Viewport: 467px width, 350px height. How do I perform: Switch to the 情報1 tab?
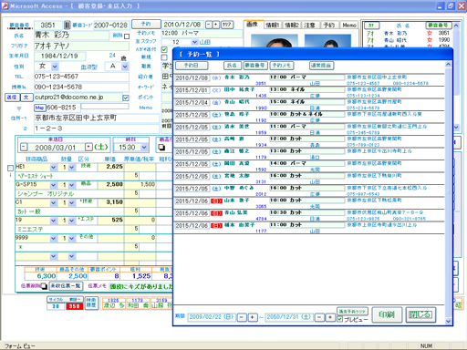[x=272, y=25]
